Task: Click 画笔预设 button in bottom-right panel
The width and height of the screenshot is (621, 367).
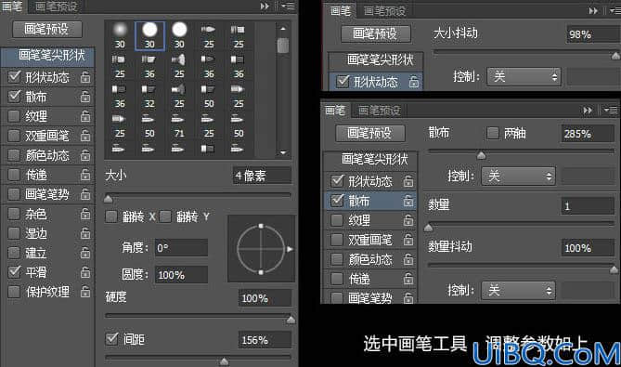Action: click(370, 133)
